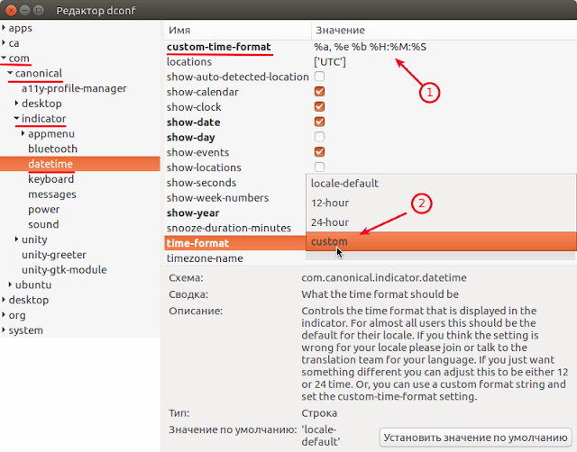Select the messages tree item
This screenshot has width=577, height=452.
pos(52,194)
